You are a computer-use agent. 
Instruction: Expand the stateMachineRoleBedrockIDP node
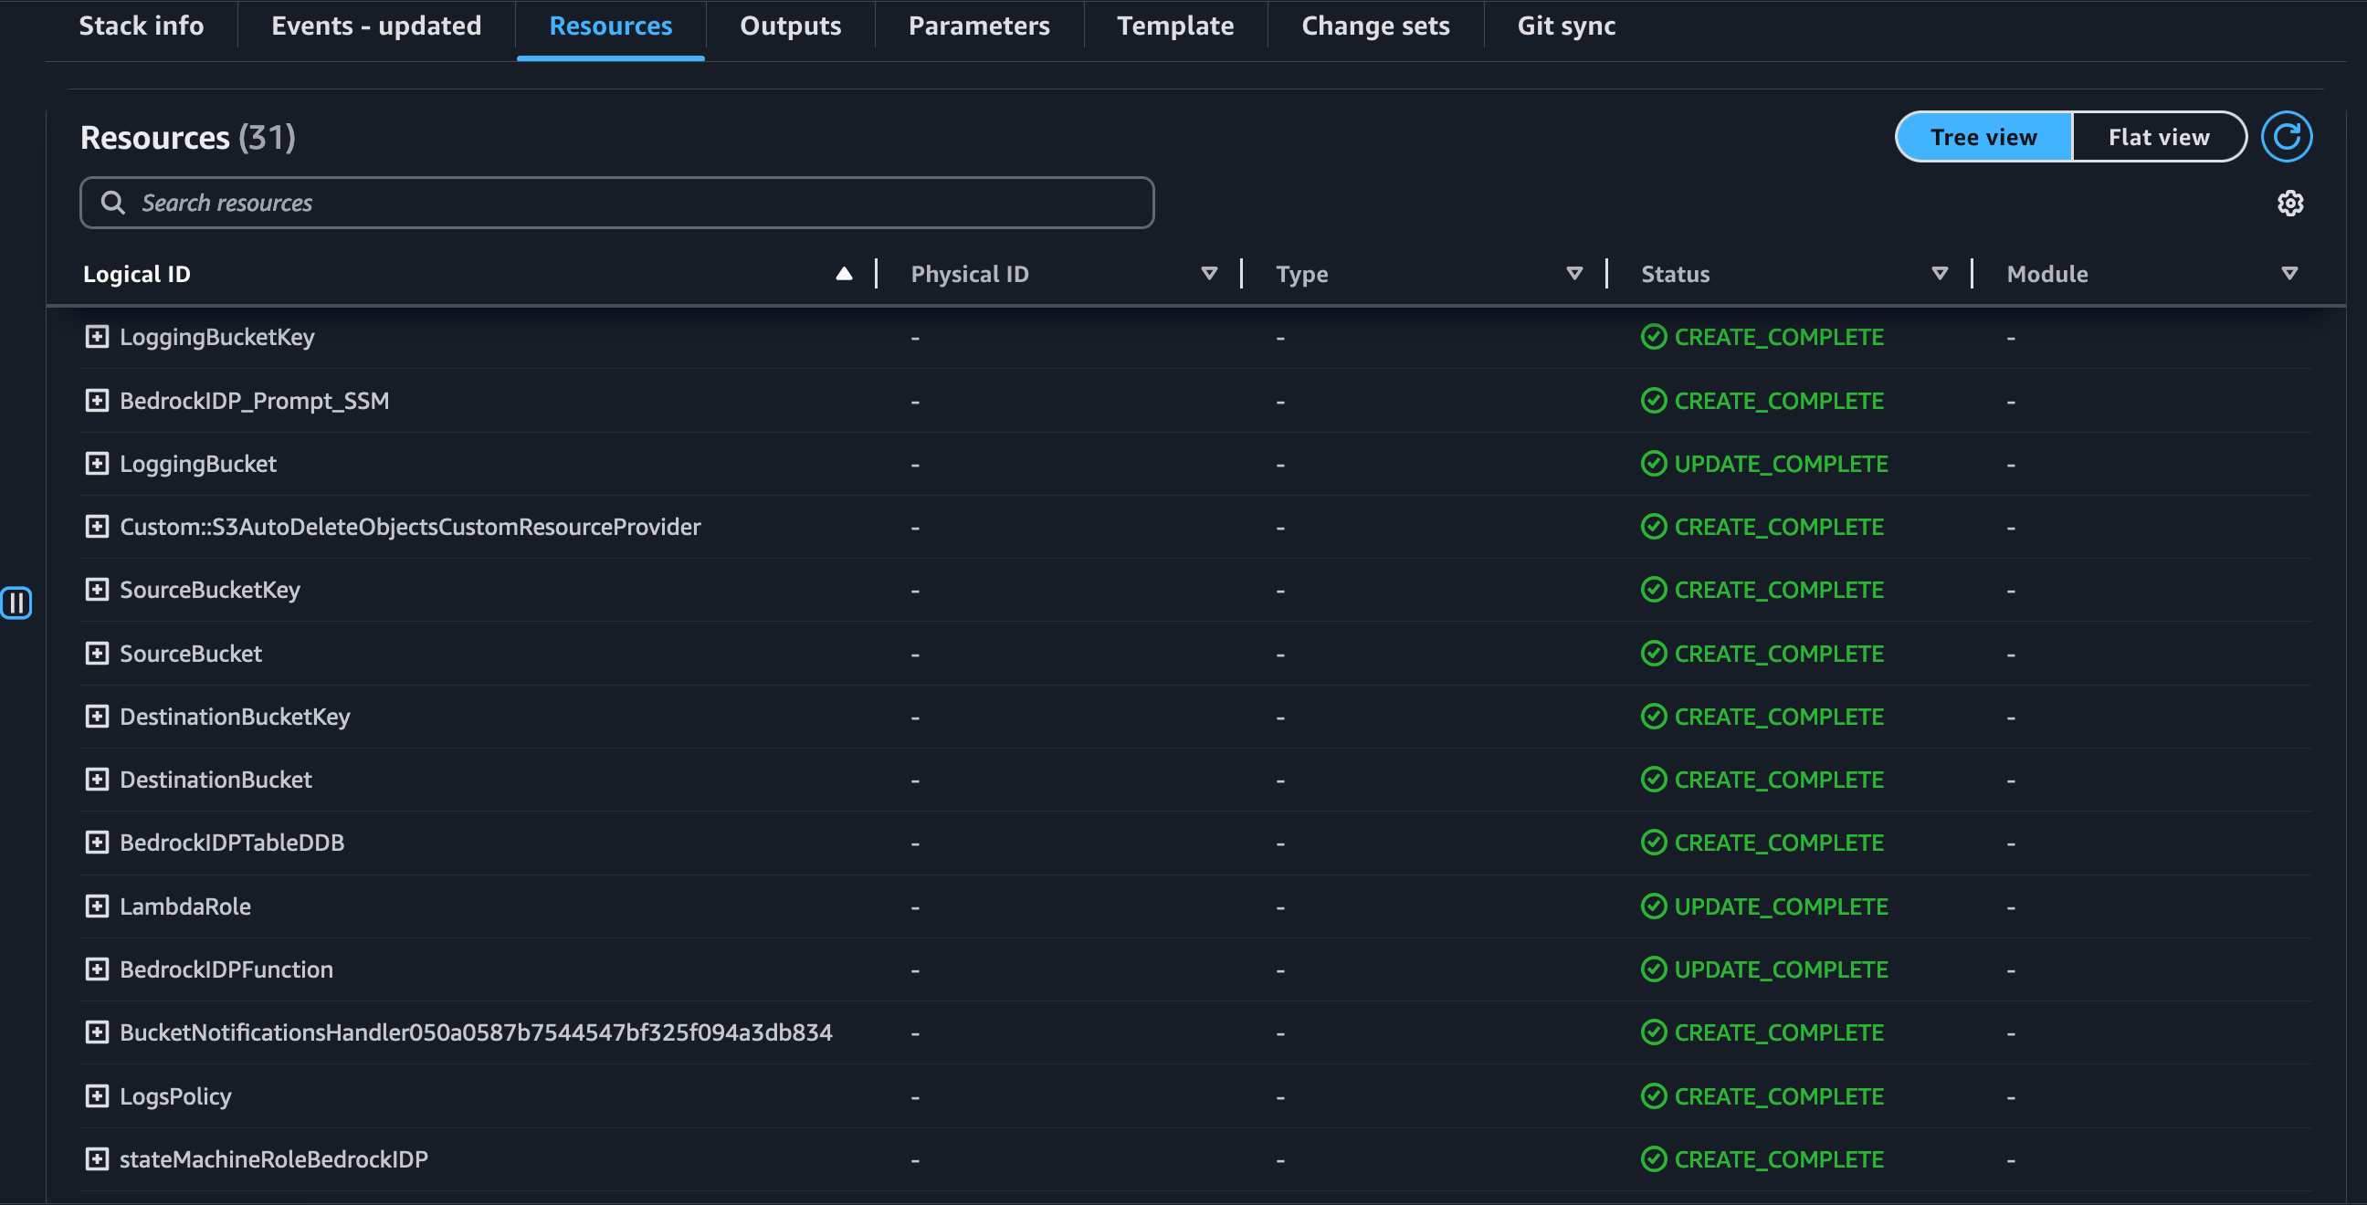tap(97, 1159)
